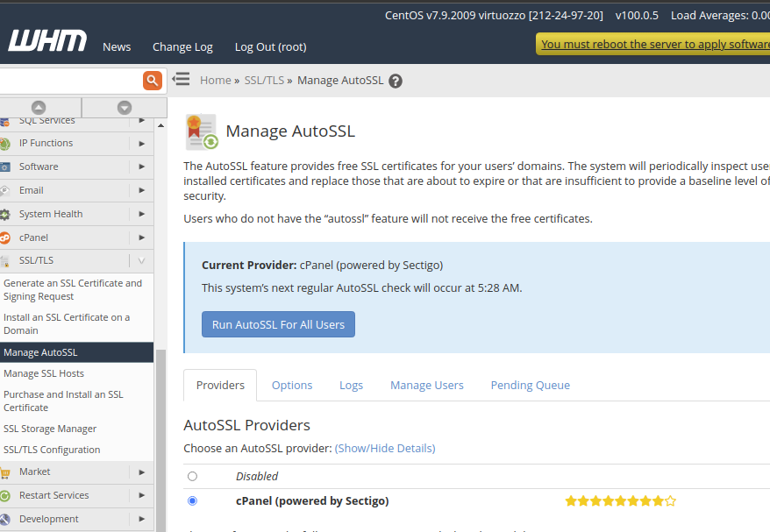Switch to the Options tab
Screen dimensions: 770x532
pos(292,386)
